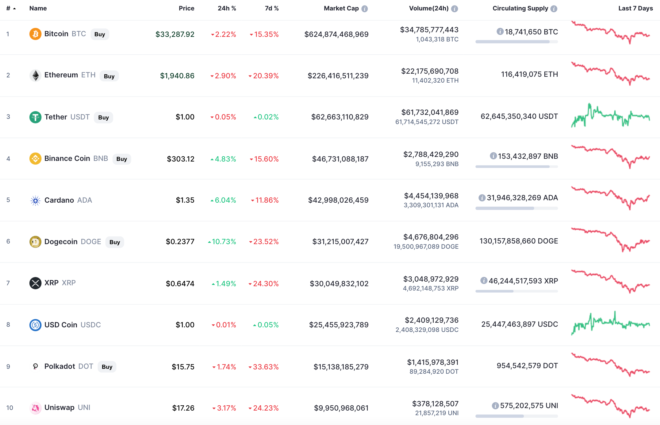Screen dimensions: 660x425
Task: Sort the table by Market Cap header
Action: pyautogui.click(x=341, y=8)
